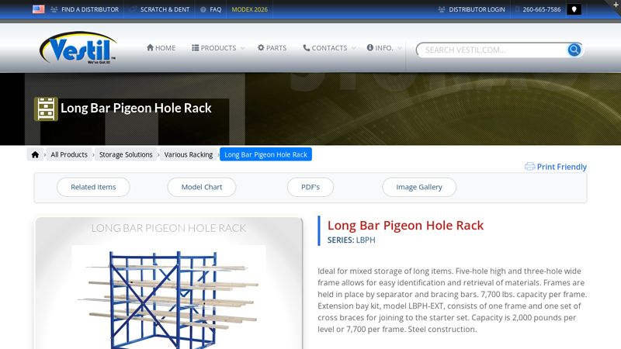
Task: Click the red Long Bar Pigeon Hole Rack heading
Action: tap(405, 225)
